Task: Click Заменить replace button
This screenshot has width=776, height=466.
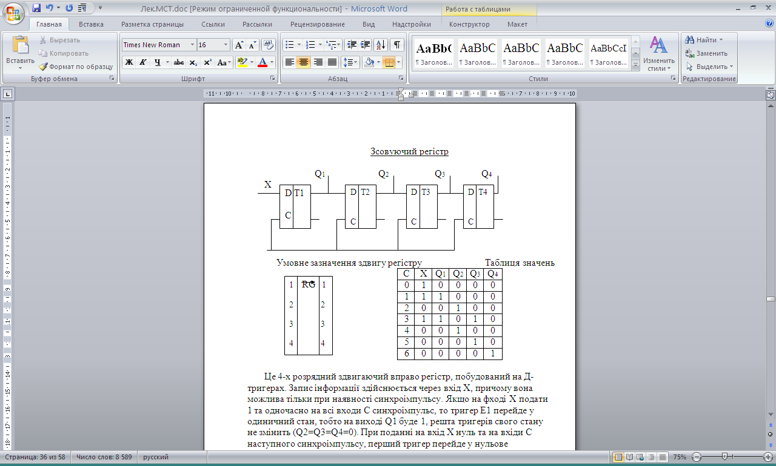Action: pyautogui.click(x=706, y=53)
